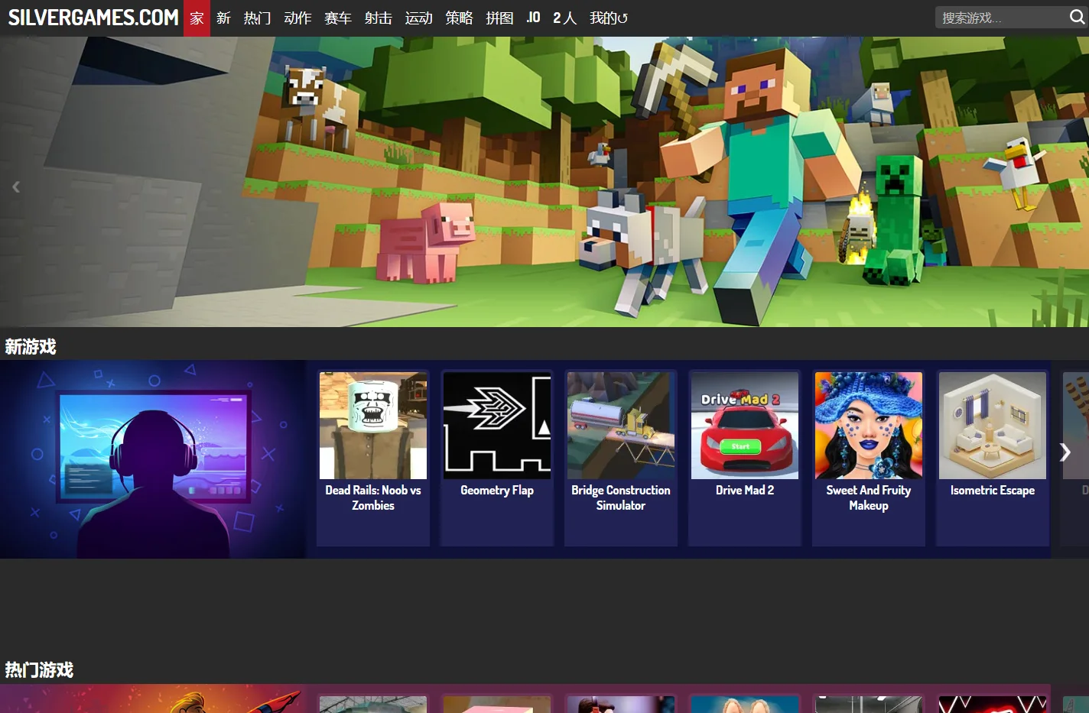Screen dimensions: 1089x713
Task: Go to previous banner with left arrow
Action: tap(16, 186)
